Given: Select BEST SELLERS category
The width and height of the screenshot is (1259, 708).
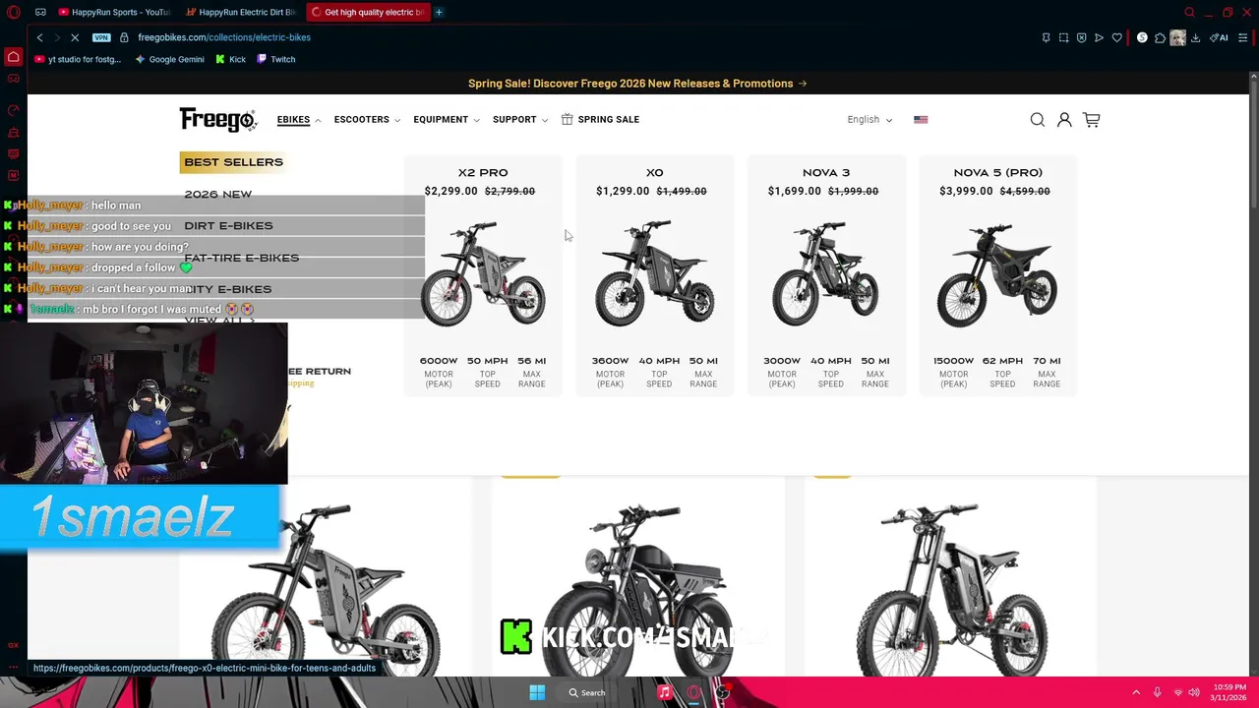Looking at the screenshot, I should [x=234, y=162].
